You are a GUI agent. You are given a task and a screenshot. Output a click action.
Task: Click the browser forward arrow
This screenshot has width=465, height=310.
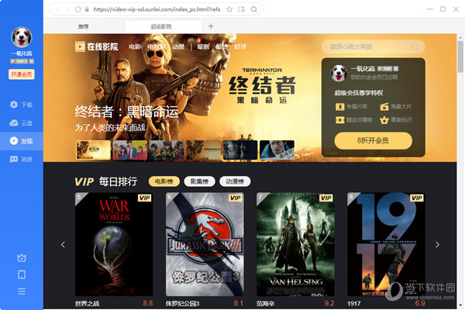coord(67,9)
